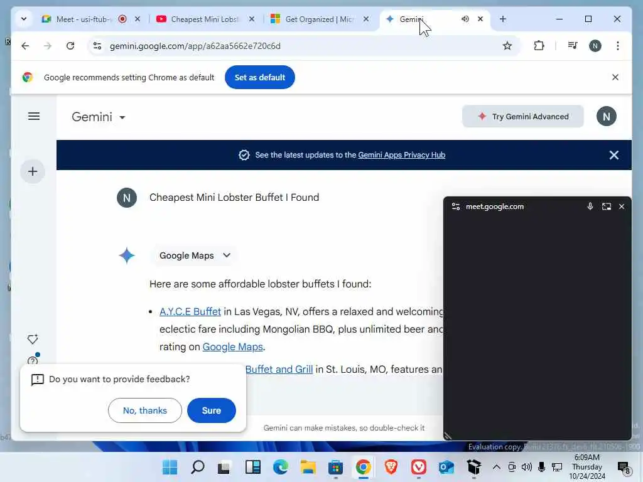
Task: Open the Buffet and Grill link
Action: pyautogui.click(x=279, y=369)
